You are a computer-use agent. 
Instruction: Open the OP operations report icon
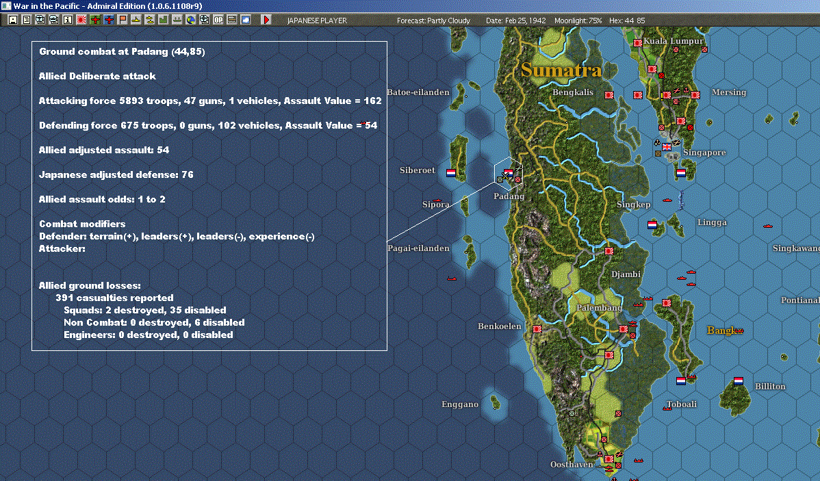pos(218,20)
